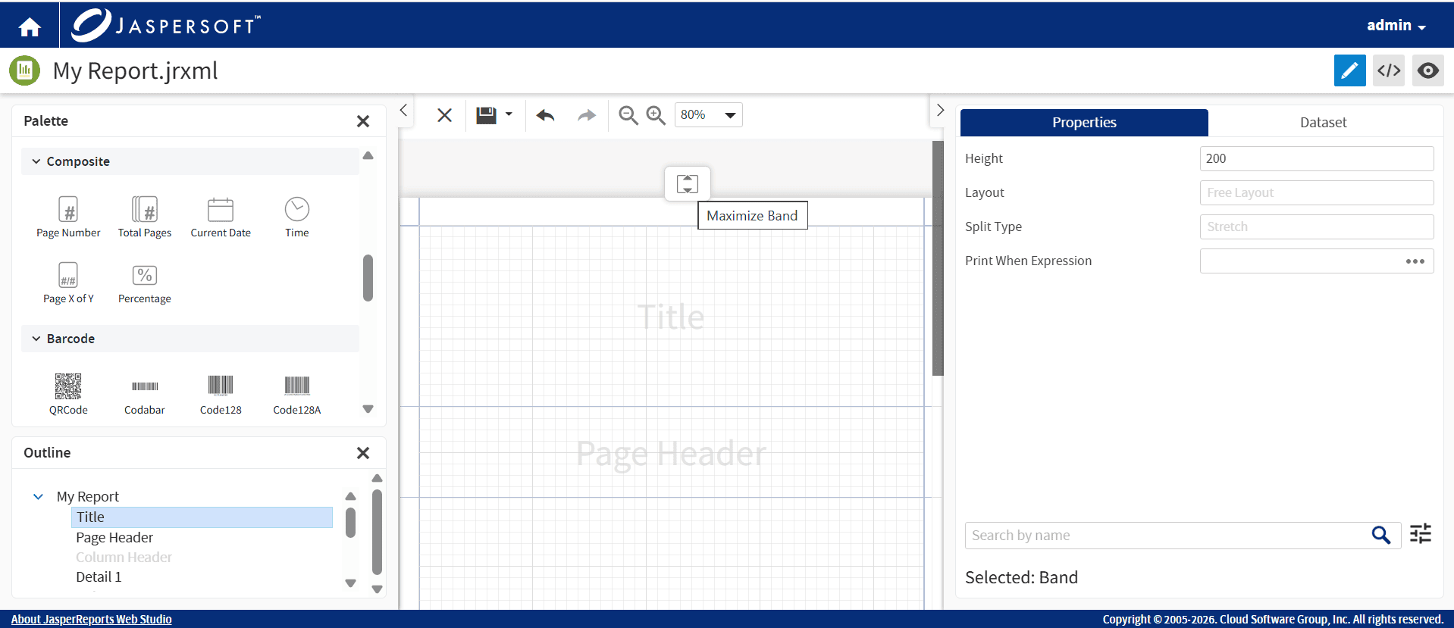Go to the home icon

coord(30,27)
